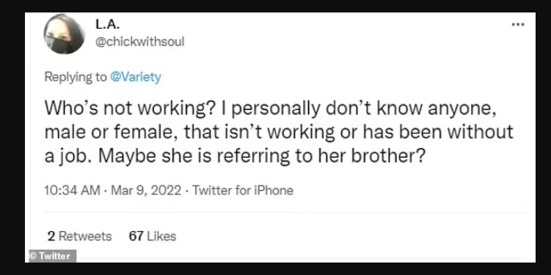The width and height of the screenshot is (551, 275).
Task: Click the bold "2" retweet count number
Action: click(x=51, y=236)
